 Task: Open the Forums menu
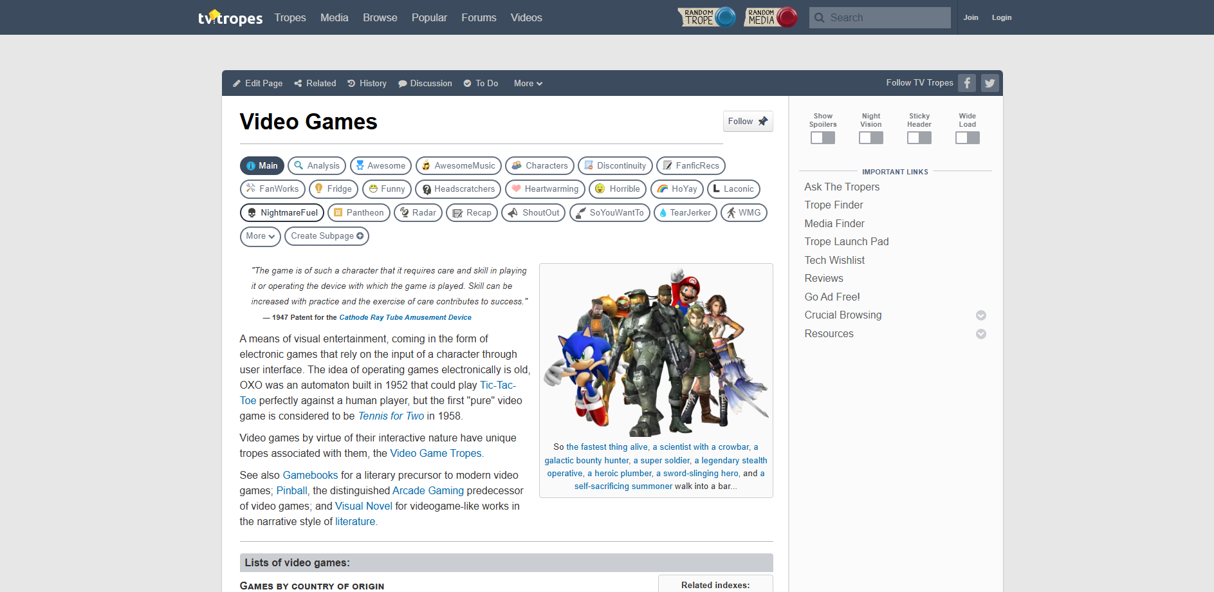(479, 17)
